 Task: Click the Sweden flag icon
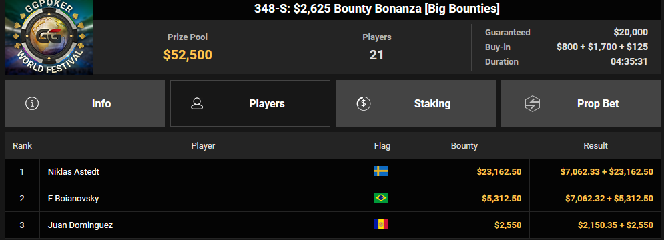pos(380,171)
